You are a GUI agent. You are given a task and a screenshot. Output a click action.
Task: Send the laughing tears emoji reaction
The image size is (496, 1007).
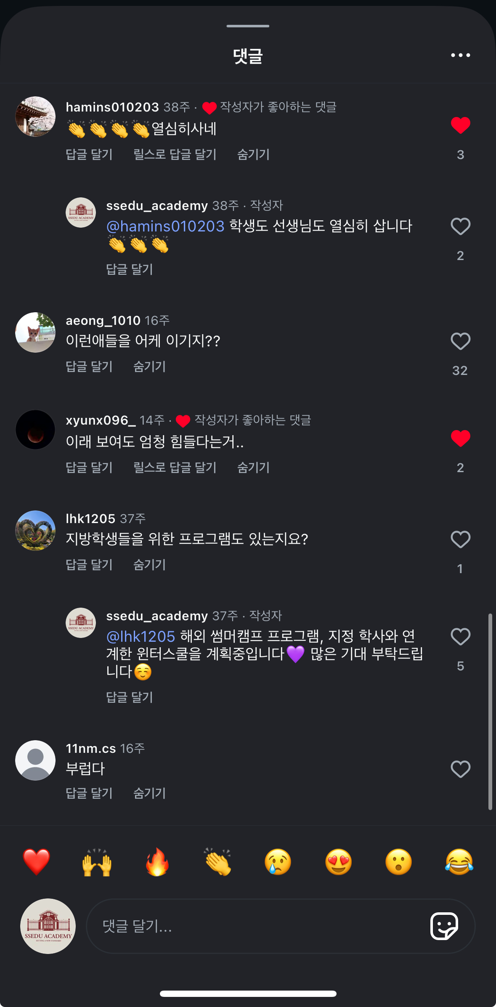click(459, 861)
